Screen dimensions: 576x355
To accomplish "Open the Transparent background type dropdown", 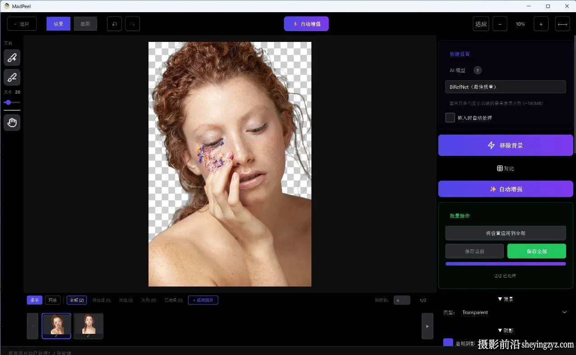I will click(515, 312).
